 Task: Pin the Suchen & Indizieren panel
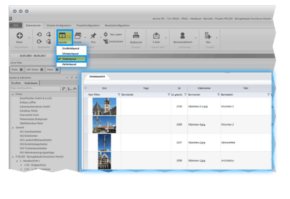pyautogui.click(x=72, y=78)
